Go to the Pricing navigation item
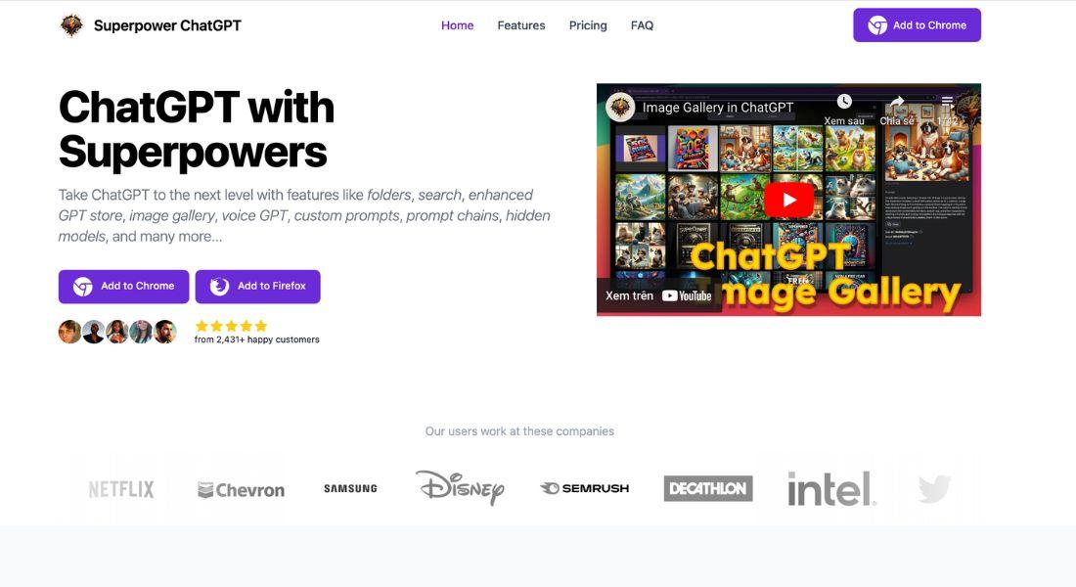The image size is (1076, 587). coord(588,25)
